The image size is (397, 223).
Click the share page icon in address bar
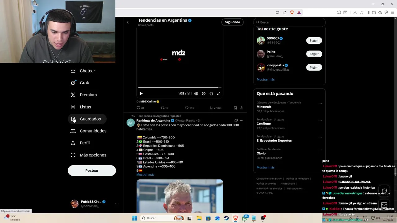[x=284, y=12]
